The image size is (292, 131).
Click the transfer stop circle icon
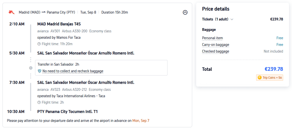coord(31,68)
